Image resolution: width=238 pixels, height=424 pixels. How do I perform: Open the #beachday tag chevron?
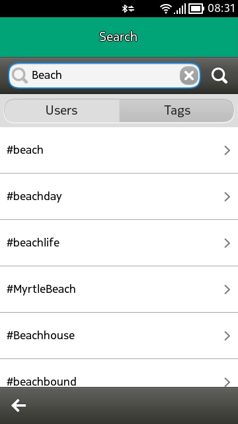click(227, 197)
